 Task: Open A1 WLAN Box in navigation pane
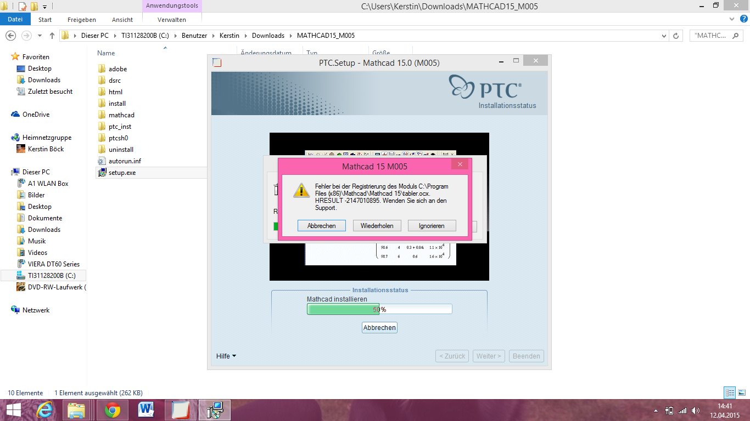coord(48,184)
